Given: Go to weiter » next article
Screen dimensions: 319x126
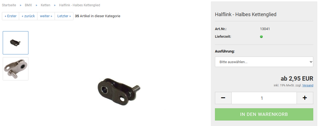Looking at the screenshot, I should [x=46, y=16].
